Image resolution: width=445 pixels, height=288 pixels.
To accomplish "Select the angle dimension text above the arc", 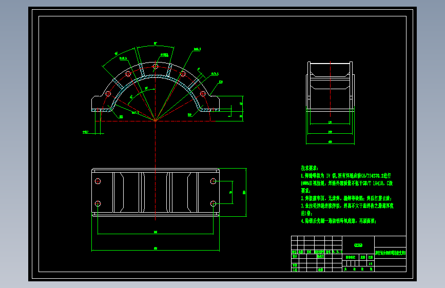I will (155, 44).
